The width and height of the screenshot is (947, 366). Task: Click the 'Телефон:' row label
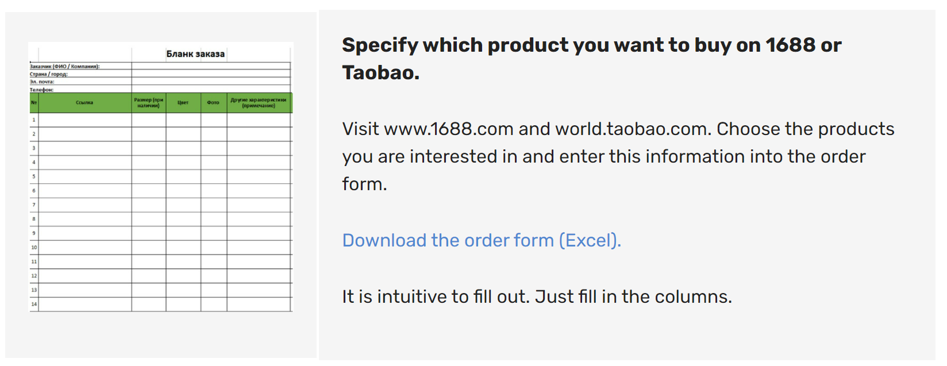[x=41, y=90]
